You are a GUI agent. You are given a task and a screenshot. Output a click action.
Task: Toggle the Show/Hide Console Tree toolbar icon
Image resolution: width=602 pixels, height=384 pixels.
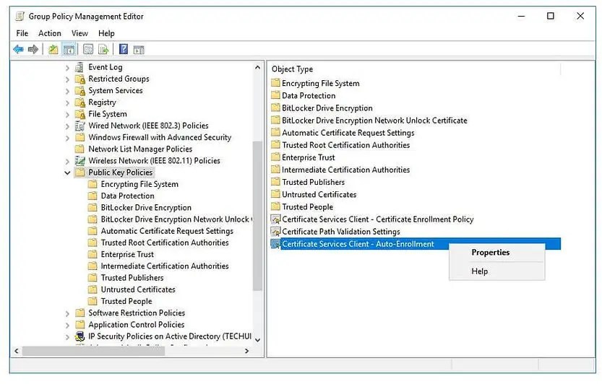(x=69, y=49)
